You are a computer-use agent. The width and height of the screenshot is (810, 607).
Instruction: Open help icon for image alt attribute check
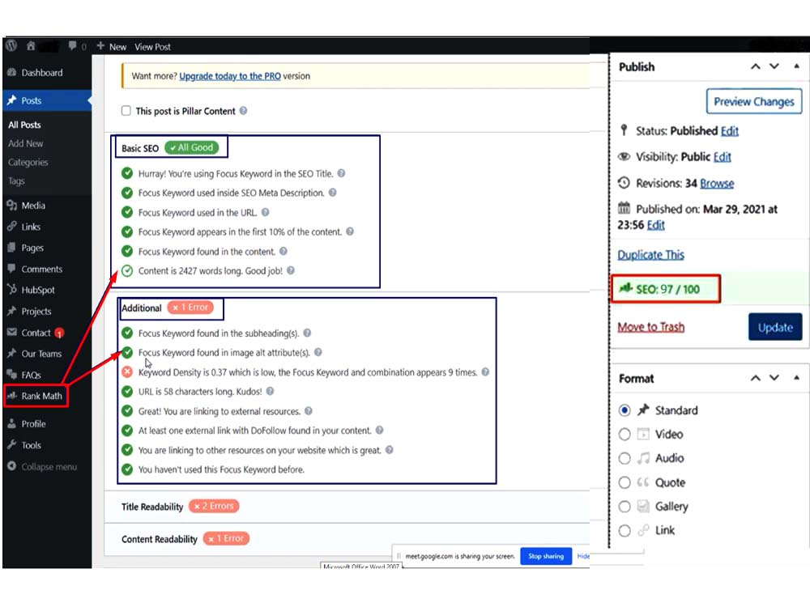(x=318, y=353)
